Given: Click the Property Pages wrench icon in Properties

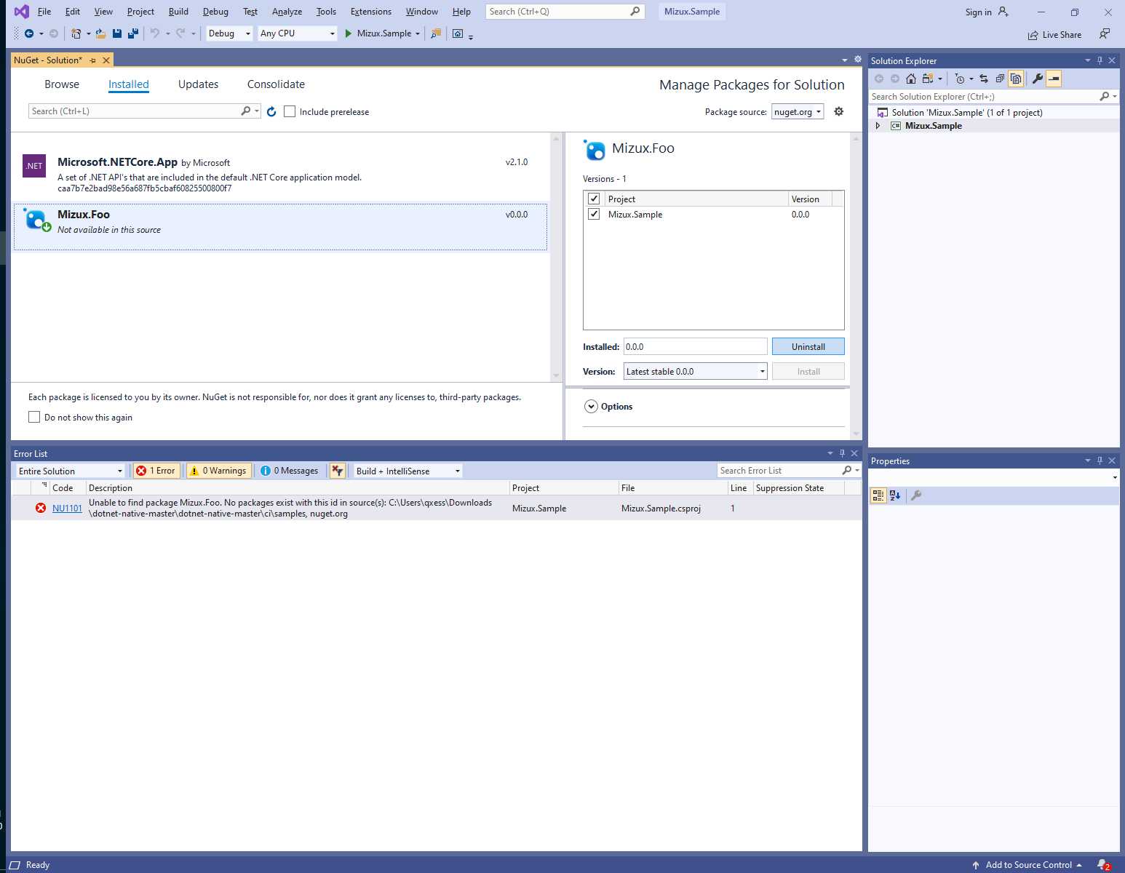Looking at the screenshot, I should [916, 495].
